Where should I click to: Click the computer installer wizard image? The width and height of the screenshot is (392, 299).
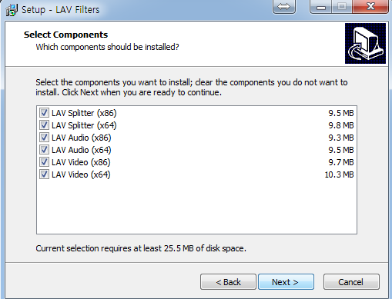click(365, 43)
